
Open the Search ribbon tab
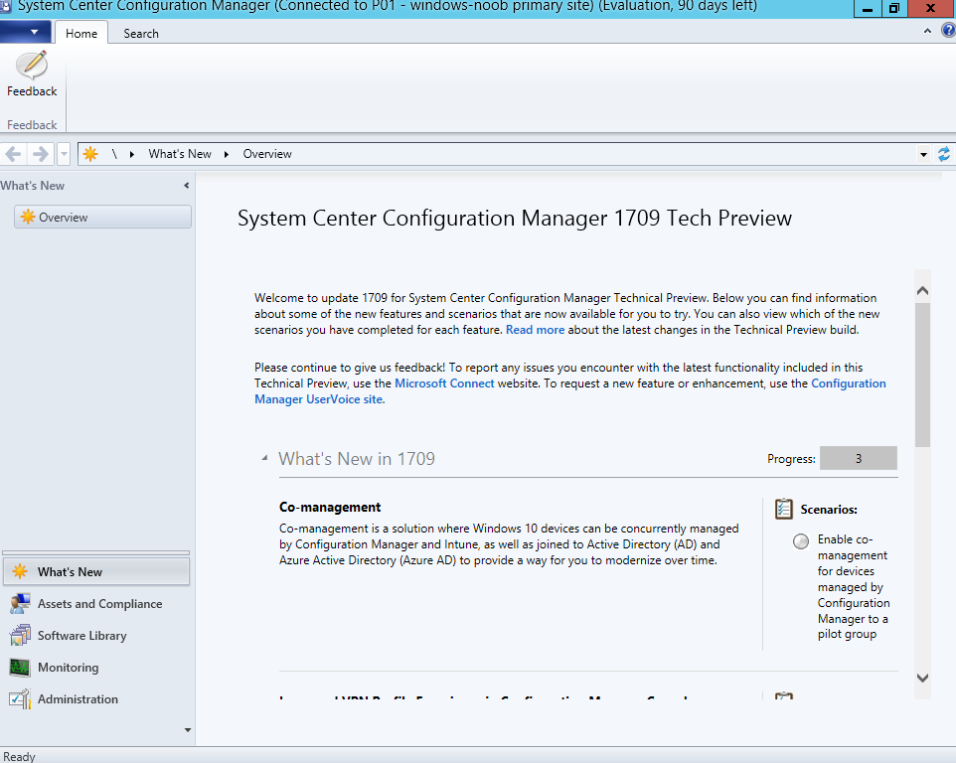coord(141,34)
